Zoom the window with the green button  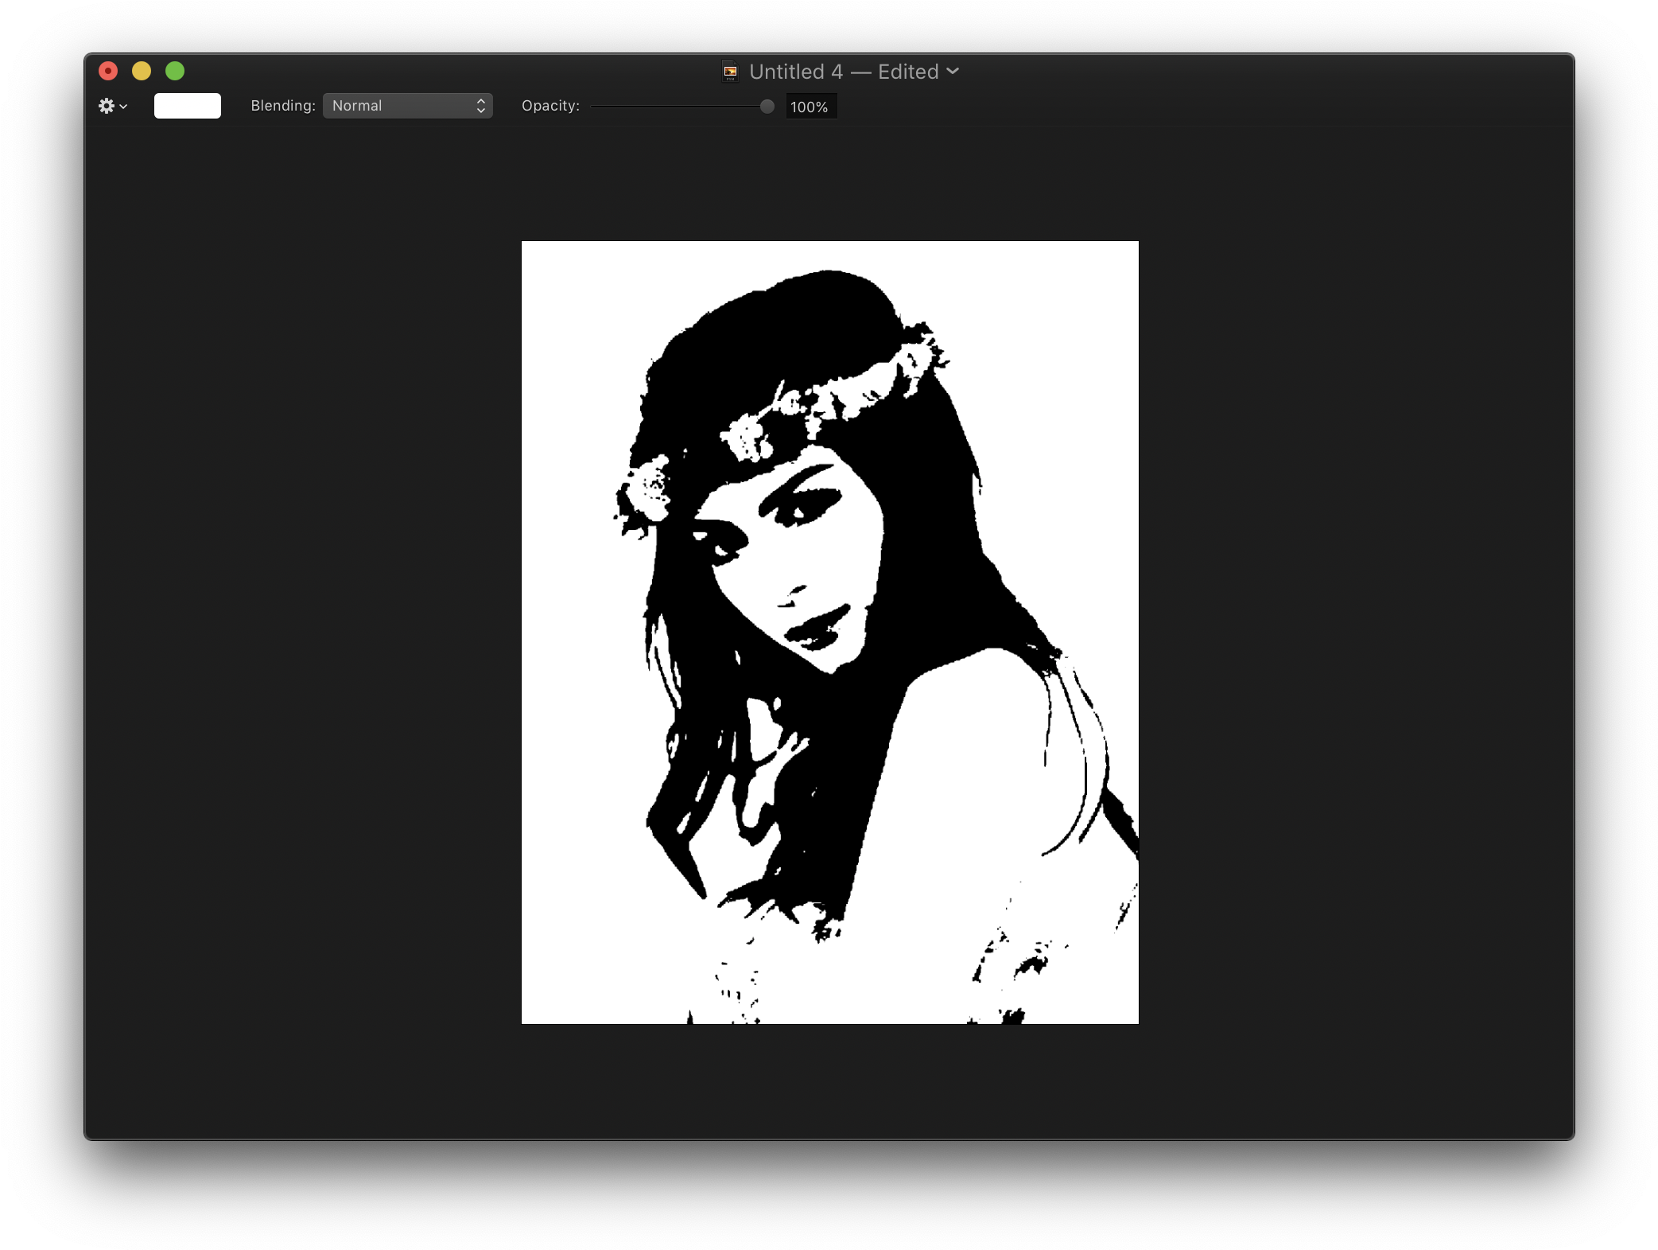175,71
